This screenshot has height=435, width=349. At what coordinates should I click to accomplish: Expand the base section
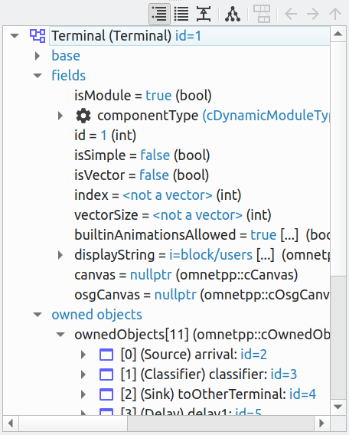pos(38,56)
